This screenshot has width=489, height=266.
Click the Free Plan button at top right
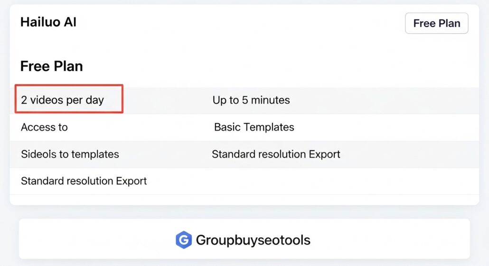click(x=436, y=23)
